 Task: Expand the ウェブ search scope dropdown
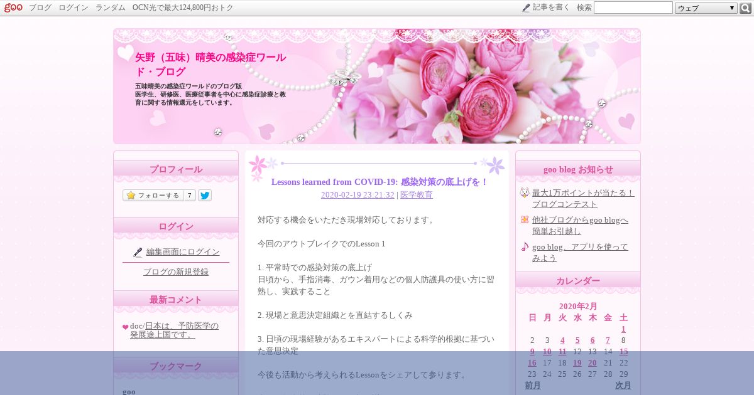tap(706, 8)
